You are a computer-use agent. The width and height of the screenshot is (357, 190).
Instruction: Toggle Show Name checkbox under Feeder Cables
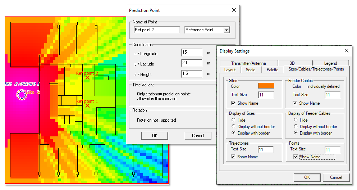point(295,103)
